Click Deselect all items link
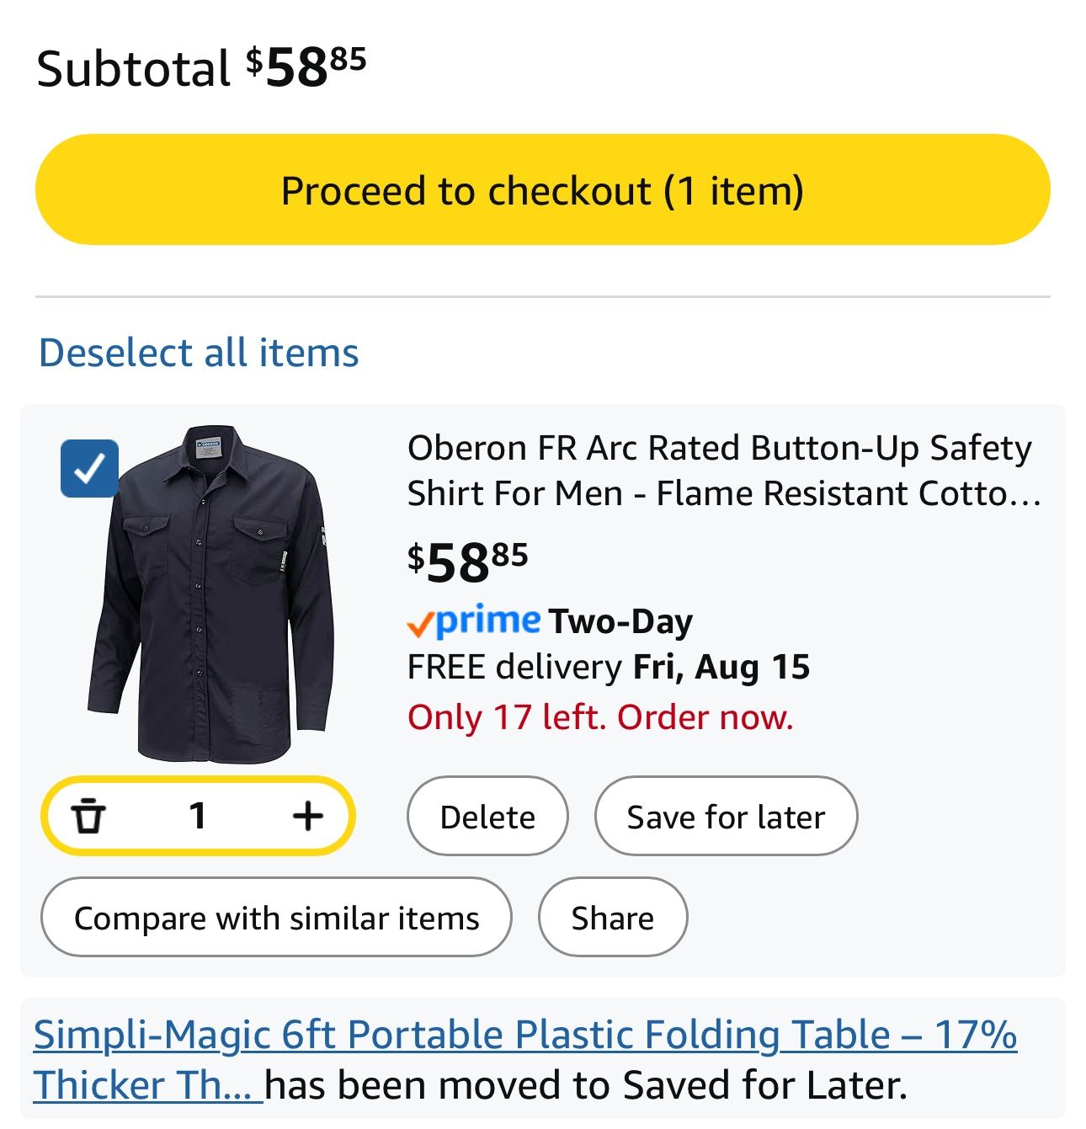The width and height of the screenshot is (1086, 1129). pyautogui.click(x=199, y=352)
